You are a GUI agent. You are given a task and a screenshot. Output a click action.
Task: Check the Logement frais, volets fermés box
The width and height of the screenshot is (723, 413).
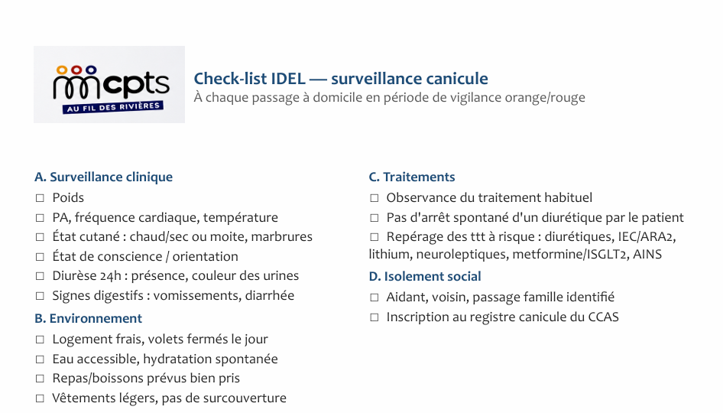coord(40,340)
